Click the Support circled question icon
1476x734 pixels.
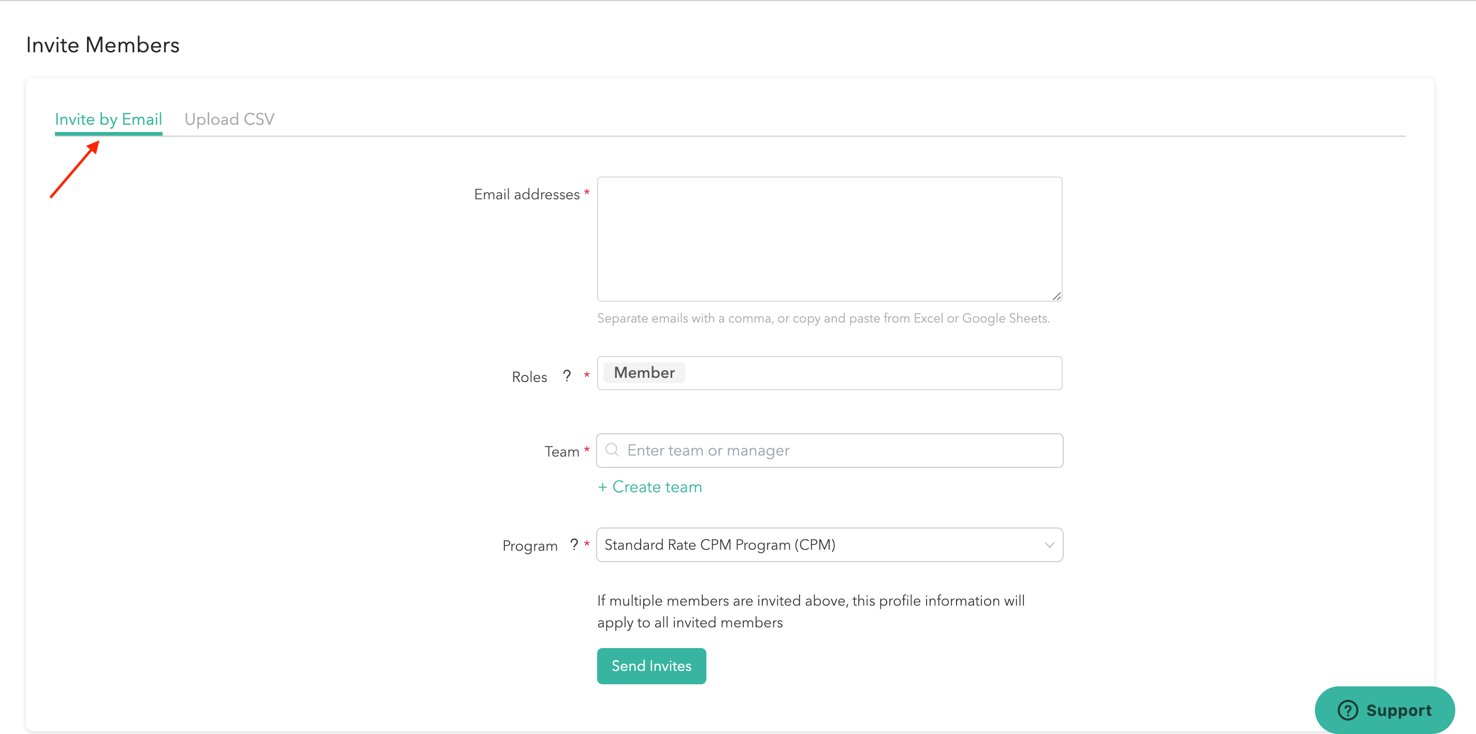(1348, 710)
